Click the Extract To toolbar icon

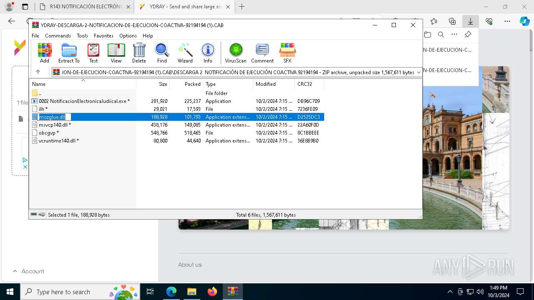(69, 53)
